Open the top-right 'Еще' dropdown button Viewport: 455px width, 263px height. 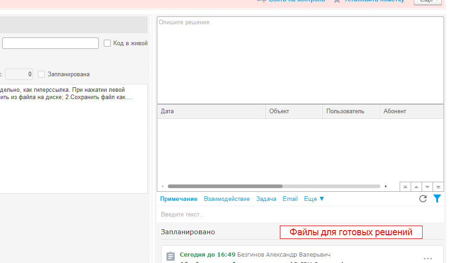[x=428, y=1]
